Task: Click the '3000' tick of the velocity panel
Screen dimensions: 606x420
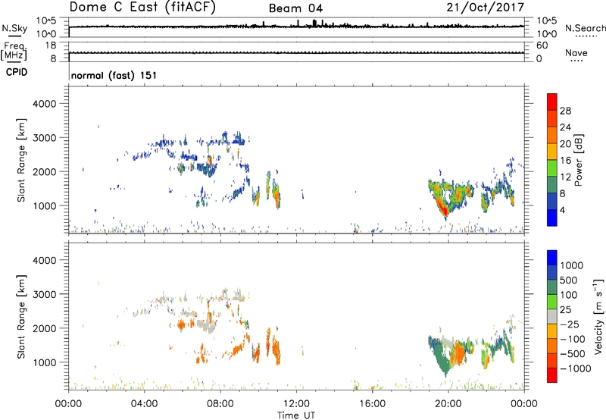Action: pos(45,294)
